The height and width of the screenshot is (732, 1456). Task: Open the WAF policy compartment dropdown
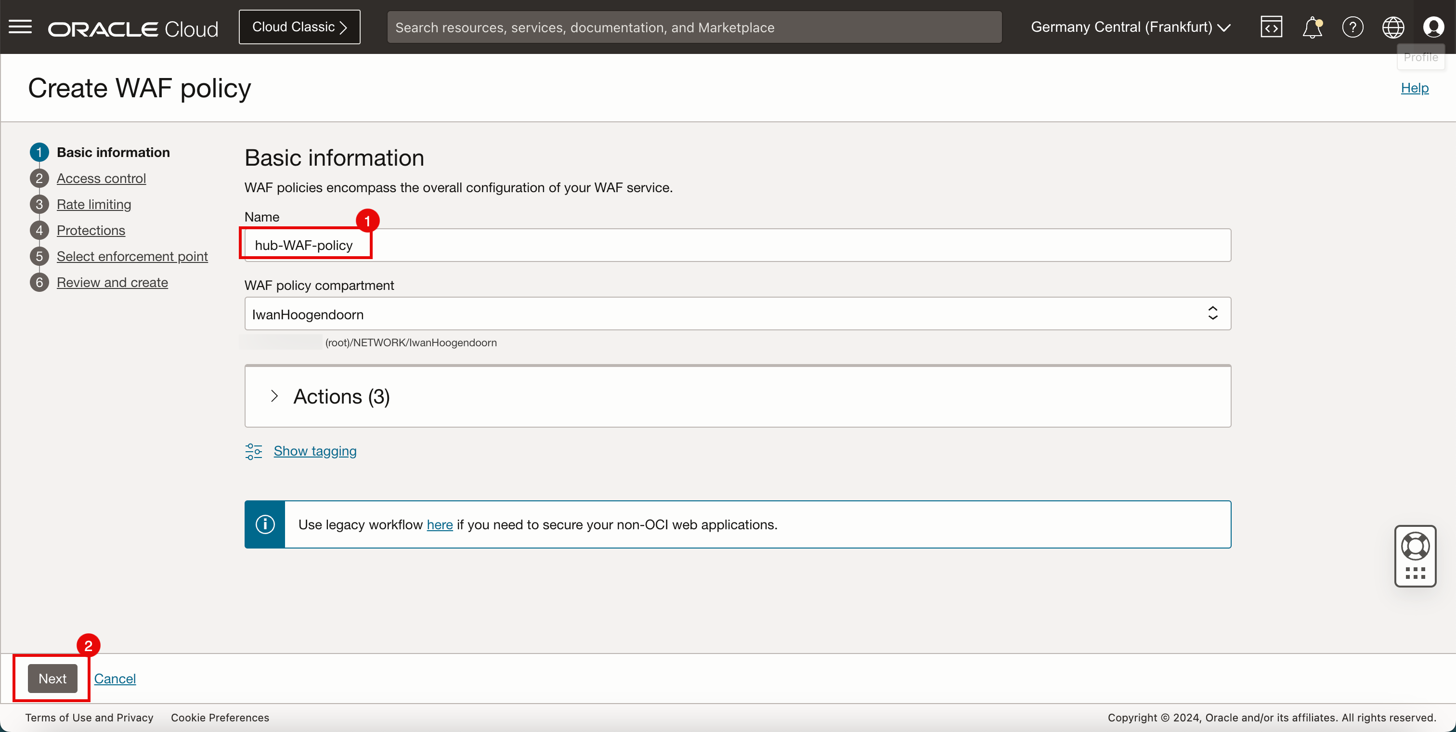pyautogui.click(x=737, y=314)
